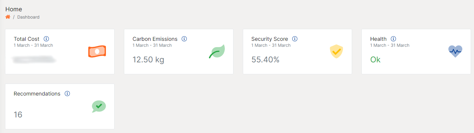Open the Dashboard breadcrumb link
Image resolution: width=474 pixels, height=133 pixels.
28,17
